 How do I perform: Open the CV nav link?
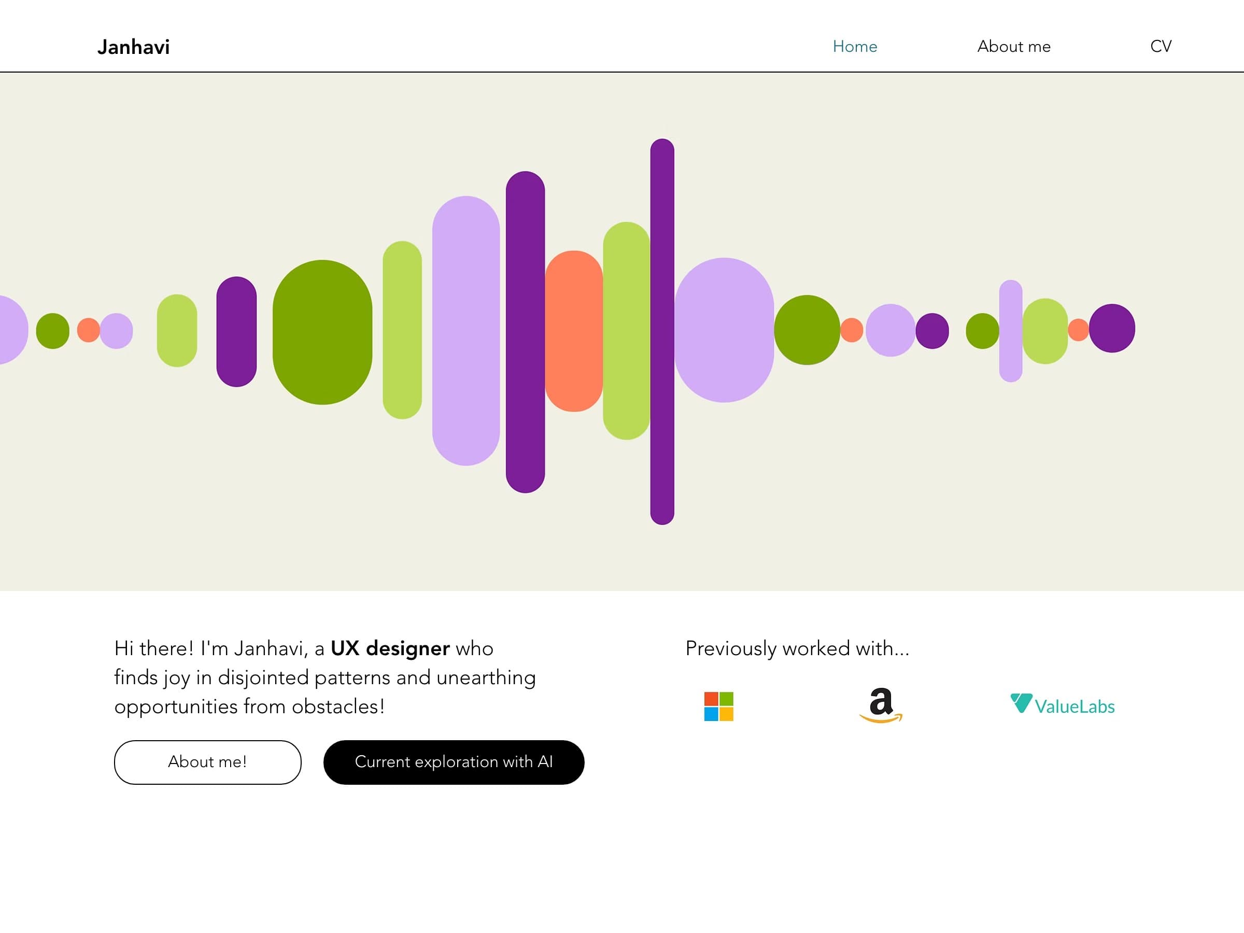pyautogui.click(x=1160, y=46)
